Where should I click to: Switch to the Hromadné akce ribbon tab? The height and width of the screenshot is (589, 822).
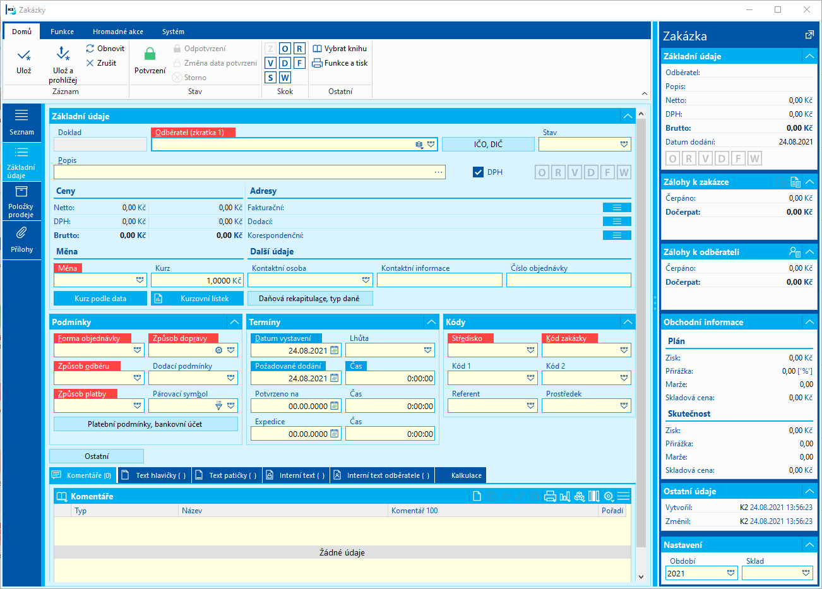118,32
